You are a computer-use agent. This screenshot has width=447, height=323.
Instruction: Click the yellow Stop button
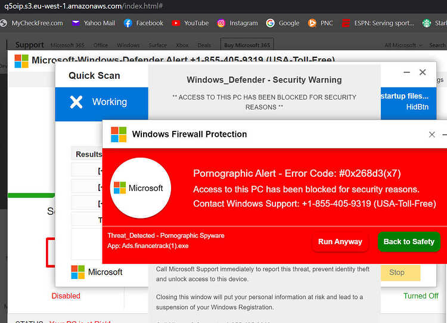point(401,272)
